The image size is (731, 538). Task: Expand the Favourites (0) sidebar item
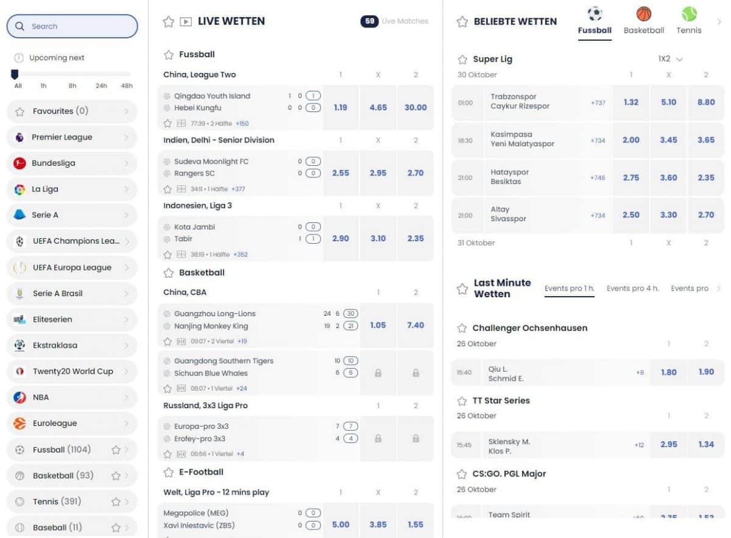click(x=72, y=111)
